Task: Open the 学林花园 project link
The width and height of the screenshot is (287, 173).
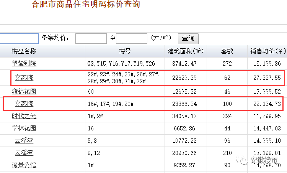Action: (24, 128)
